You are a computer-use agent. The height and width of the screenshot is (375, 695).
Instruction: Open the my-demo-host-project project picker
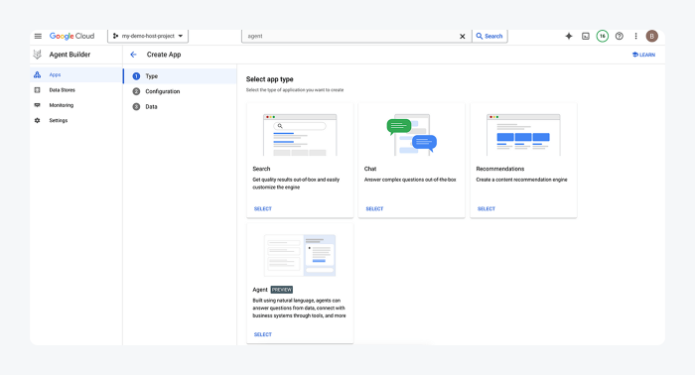pos(148,36)
